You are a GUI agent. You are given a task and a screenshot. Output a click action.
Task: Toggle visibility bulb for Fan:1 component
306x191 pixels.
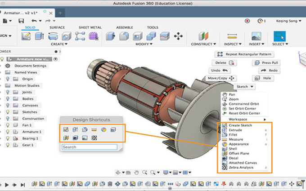coord(8,125)
